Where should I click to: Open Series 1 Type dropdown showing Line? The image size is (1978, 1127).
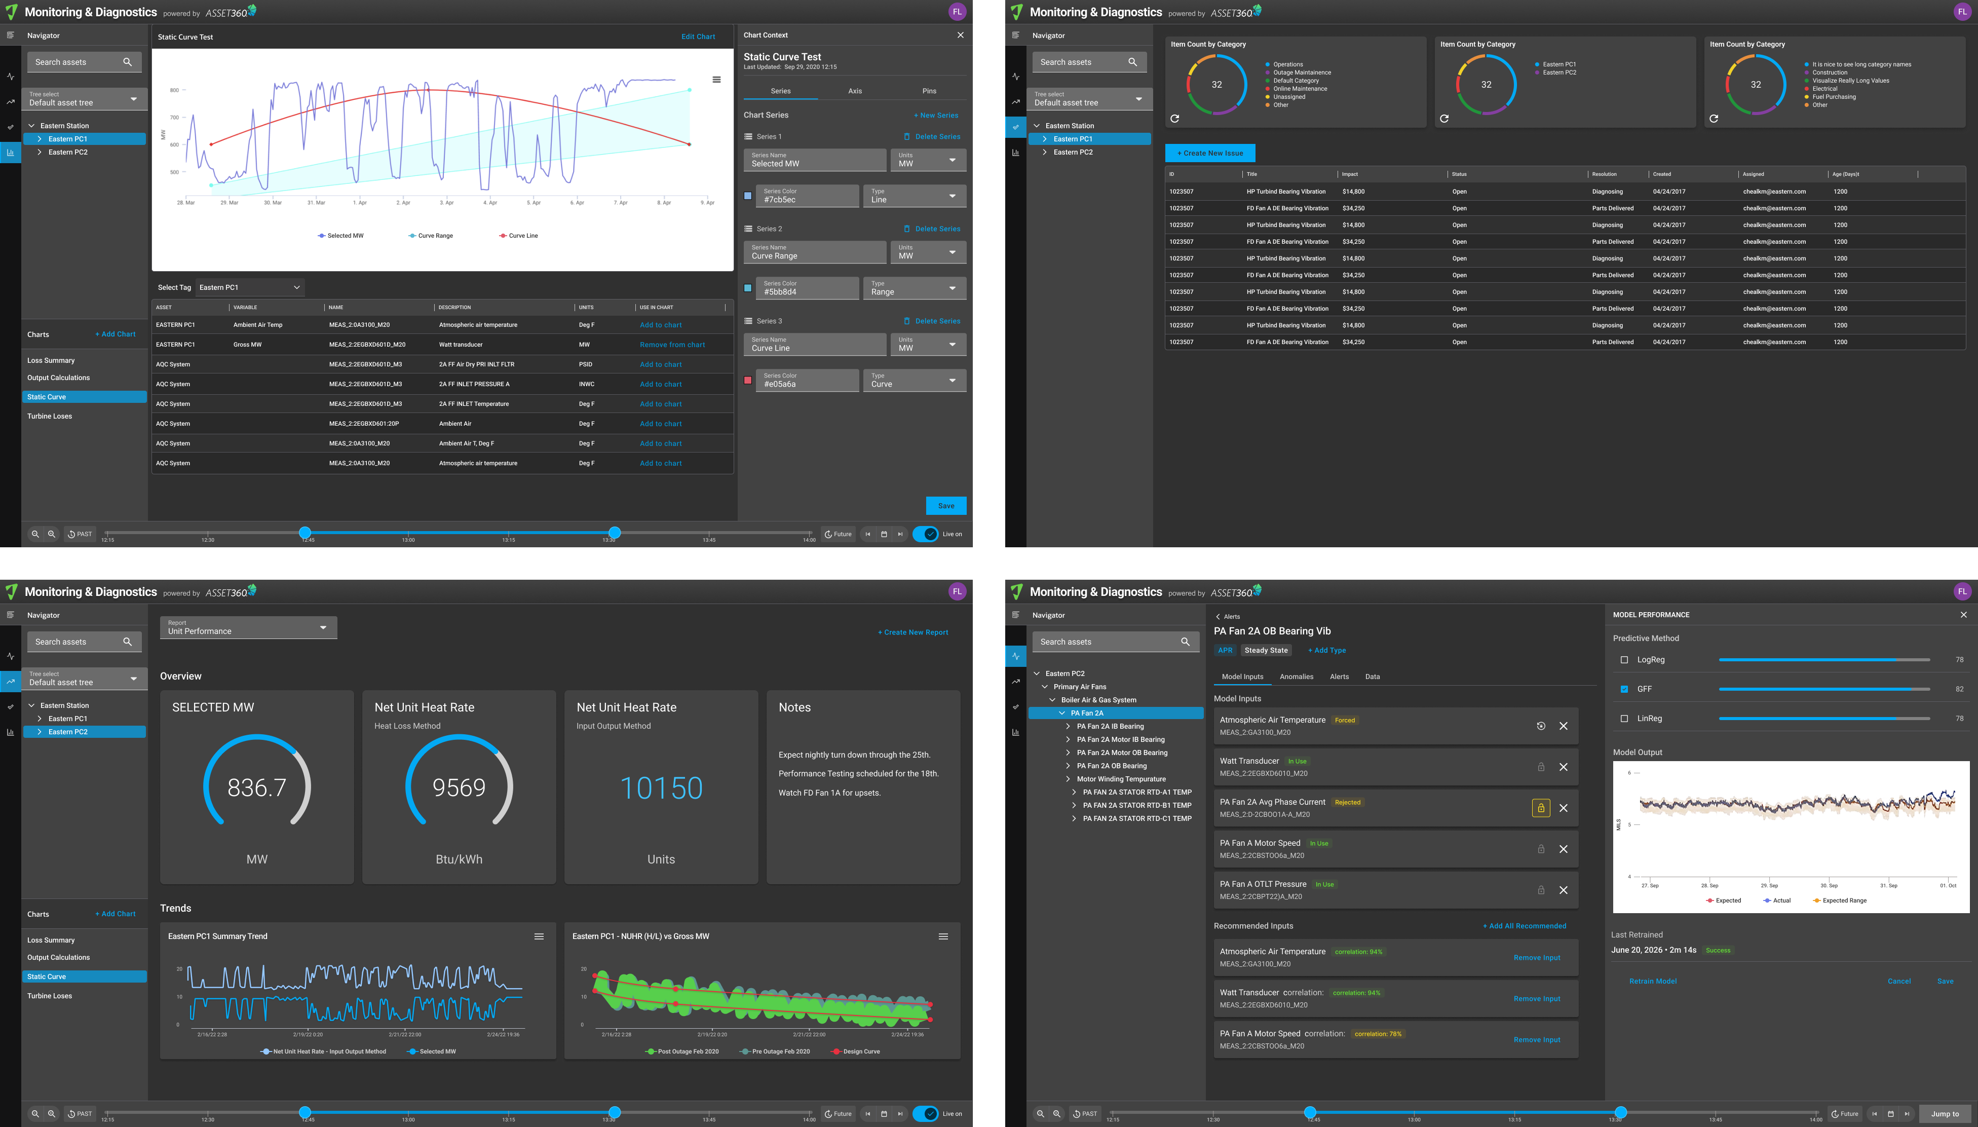(915, 196)
